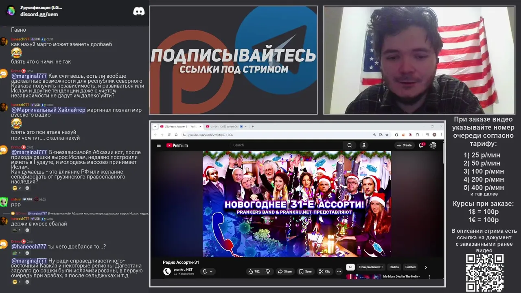Select the From prankru NET chip
This screenshot has height=293, width=521.
pos(371,267)
